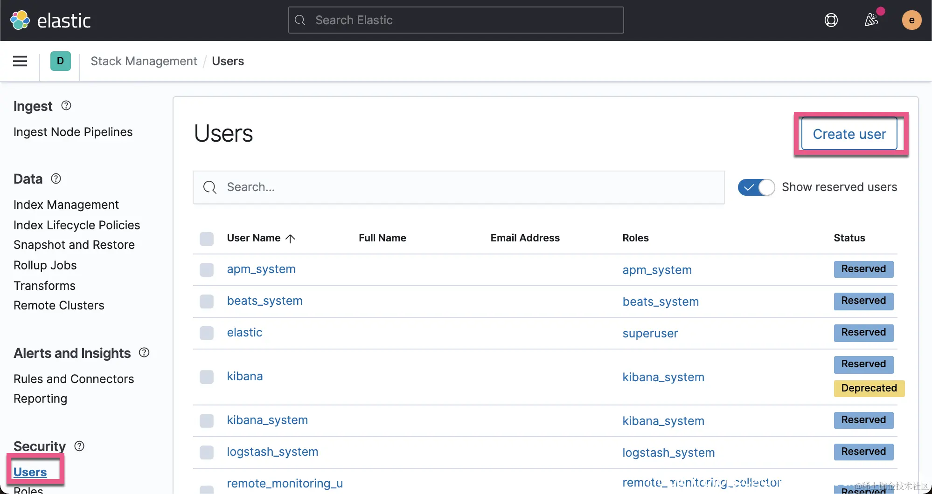This screenshot has width=932, height=494.
Task: Open the 'D' space selector
Action: point(61,61)
